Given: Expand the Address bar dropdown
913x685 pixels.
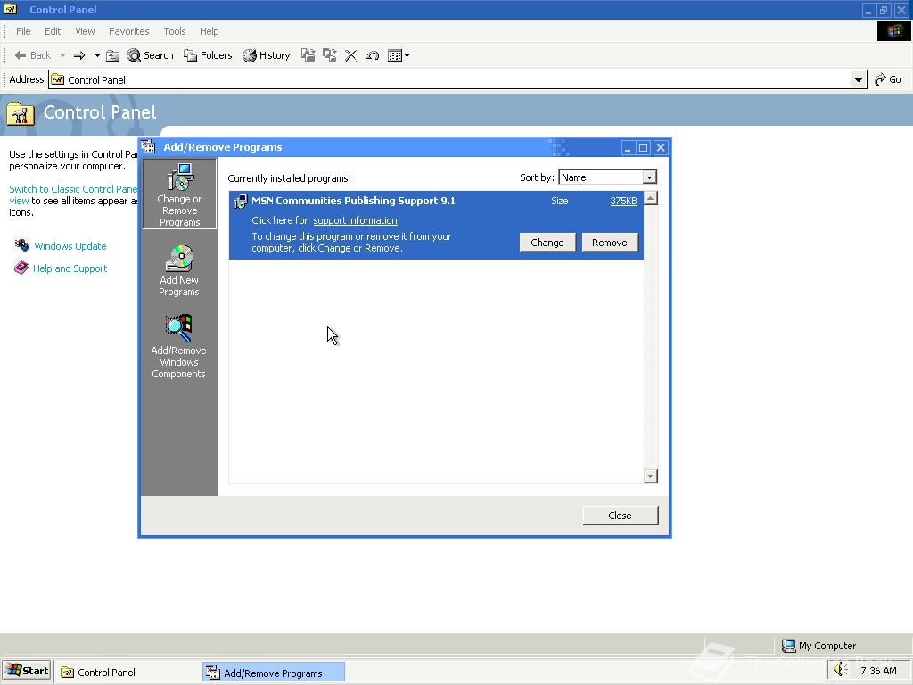Looking at the screenshot, I should click(x=859, y=79).
